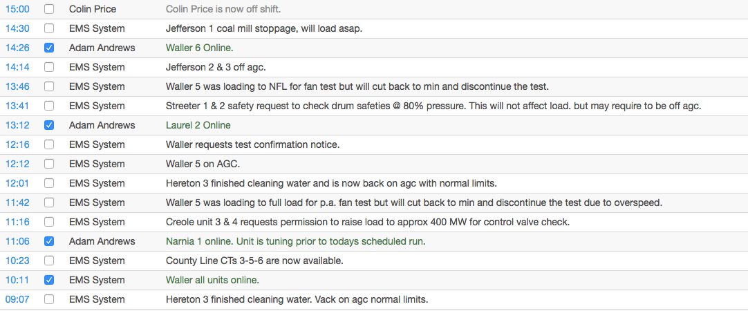Uncheck the Laurel 2 Online checkbox
The width and height of the screenshot is (748, 311).
[x=49, y=125]
